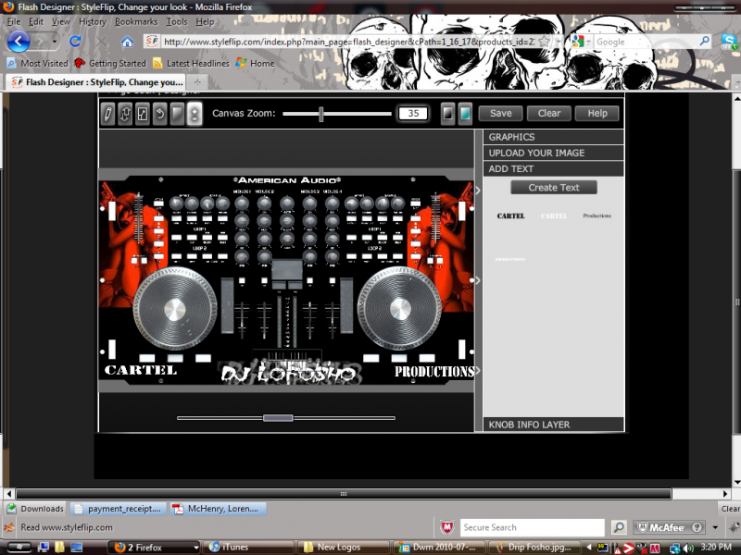Viewport: 741px width, 555px height.
Task: Click the dark background color button
Action: tap(447, 114)
